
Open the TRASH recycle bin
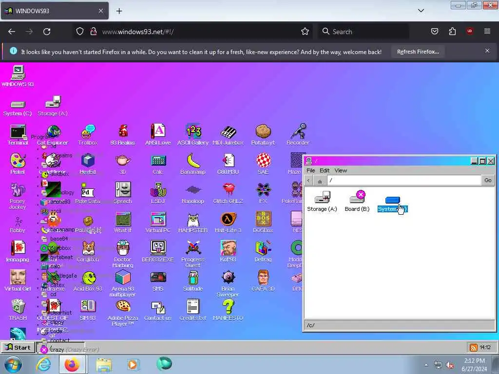[x=18, y=310]
